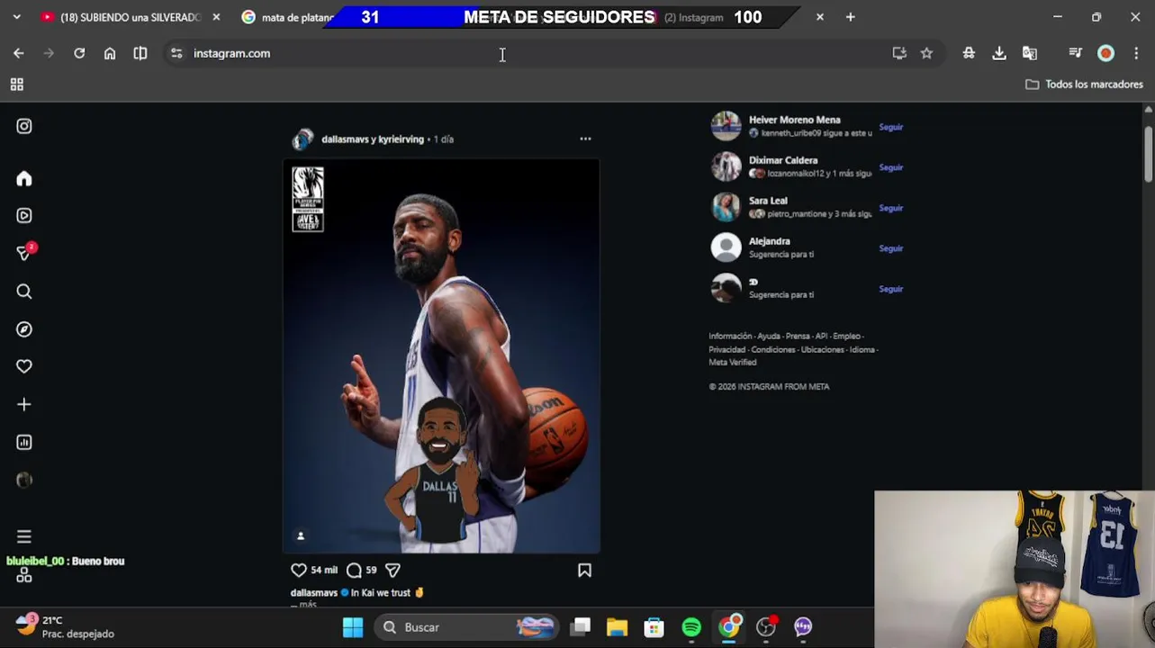Screen dimensions: 1155x648
Task: Open translate page icon
Action: tap(1030, 53)
